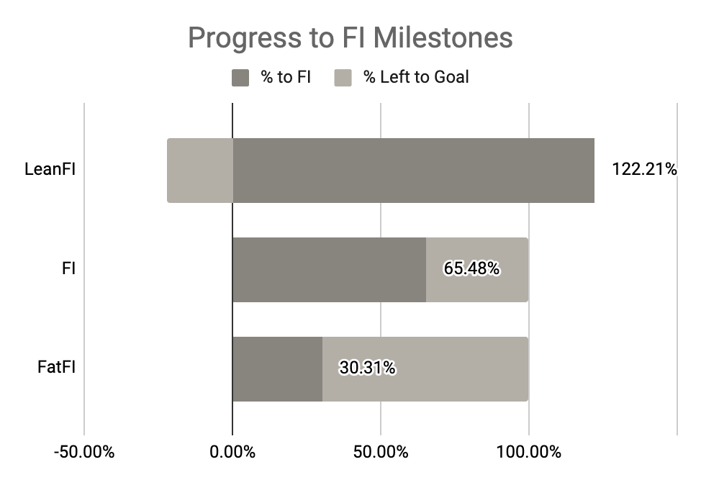Click the FatFI light remaining bar segment
The width and height of the screenshot is (701, 485).
click(461, 369)
